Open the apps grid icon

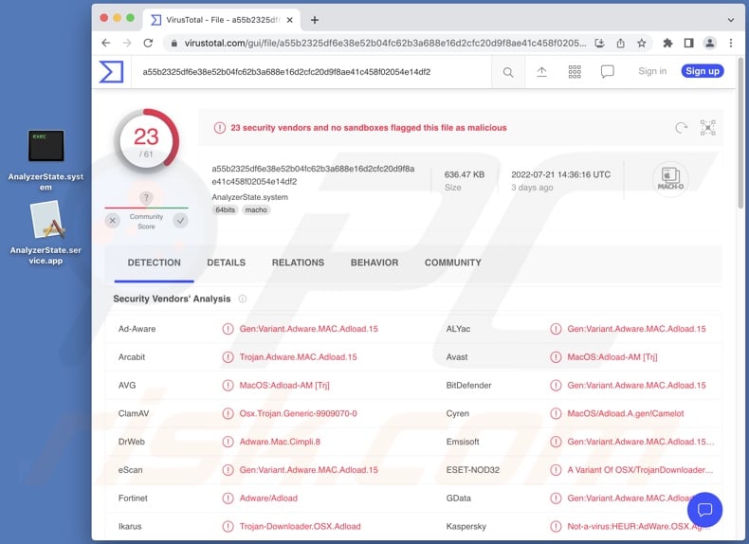[575, 72]
